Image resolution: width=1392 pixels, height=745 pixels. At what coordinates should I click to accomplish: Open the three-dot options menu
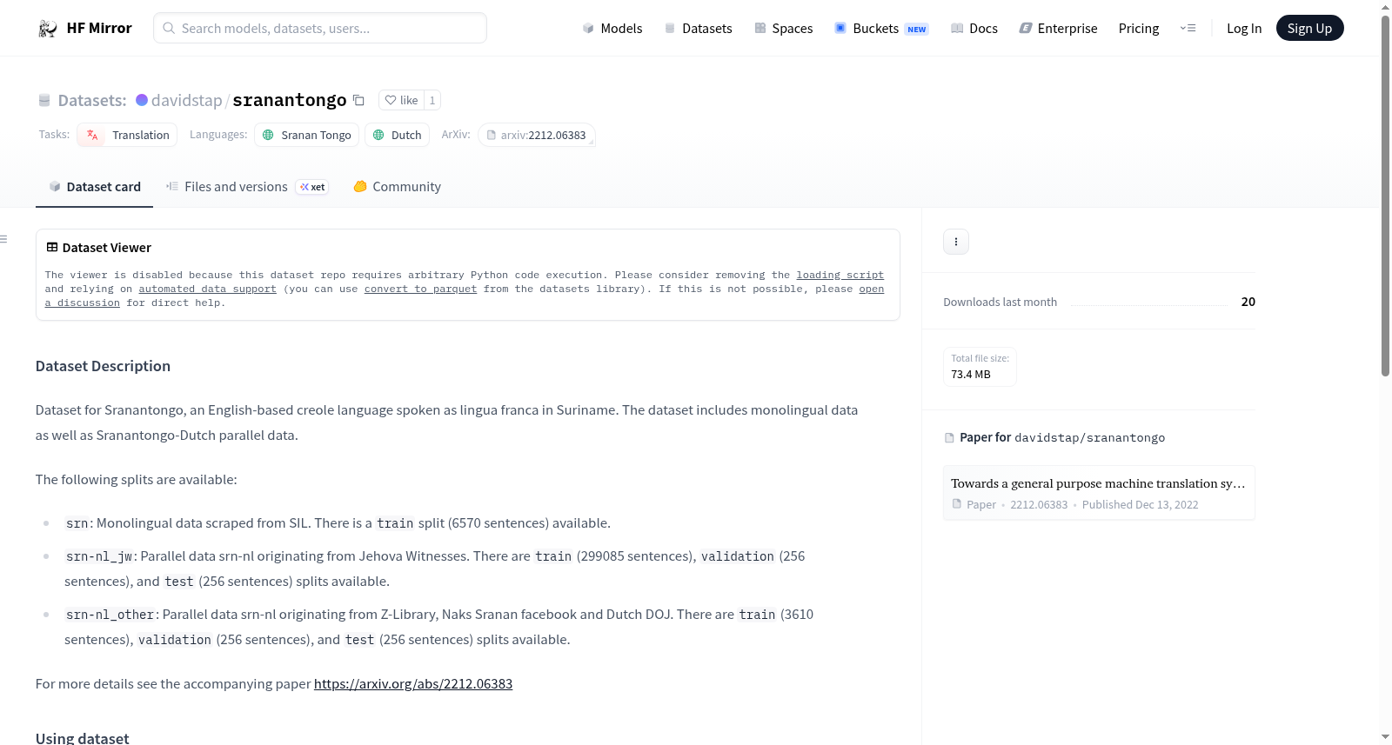[956, 242]
